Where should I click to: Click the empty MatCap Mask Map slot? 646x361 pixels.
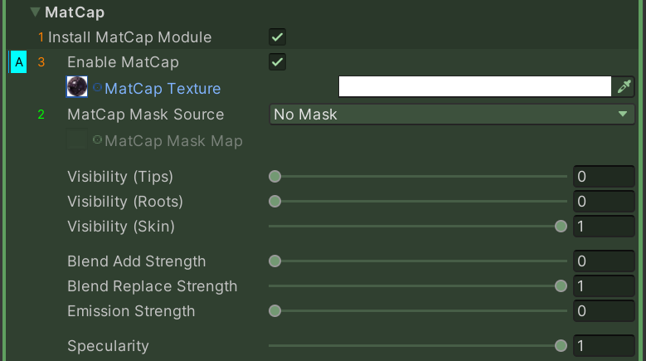click(x=77, y=140)
